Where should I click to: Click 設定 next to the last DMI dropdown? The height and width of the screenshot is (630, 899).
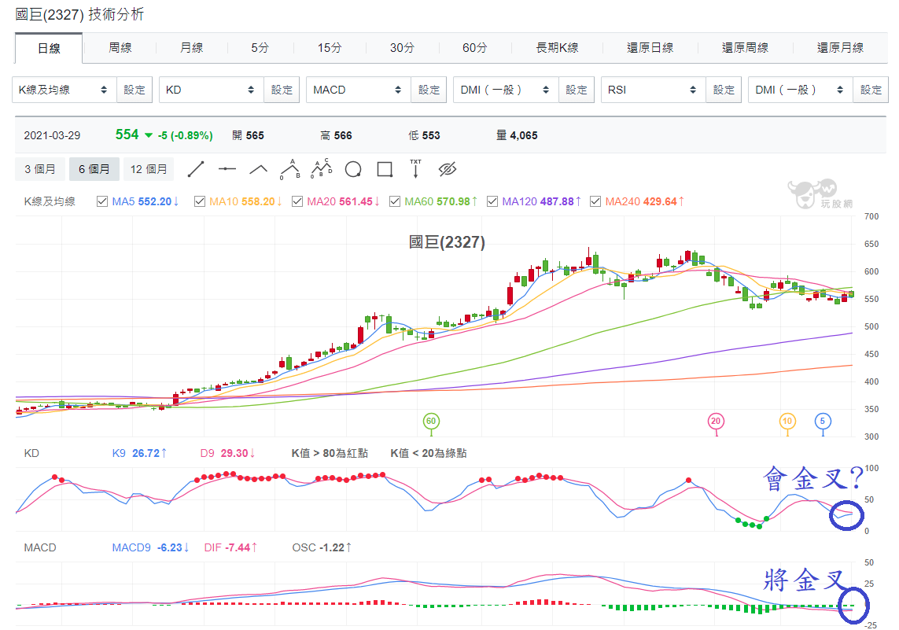point(871,90)
